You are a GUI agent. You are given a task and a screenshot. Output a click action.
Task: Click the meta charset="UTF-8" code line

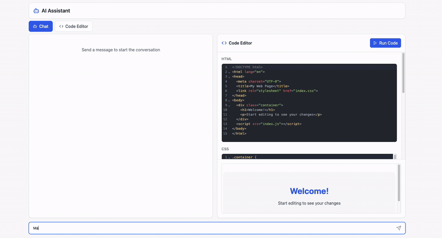[258, 81]
